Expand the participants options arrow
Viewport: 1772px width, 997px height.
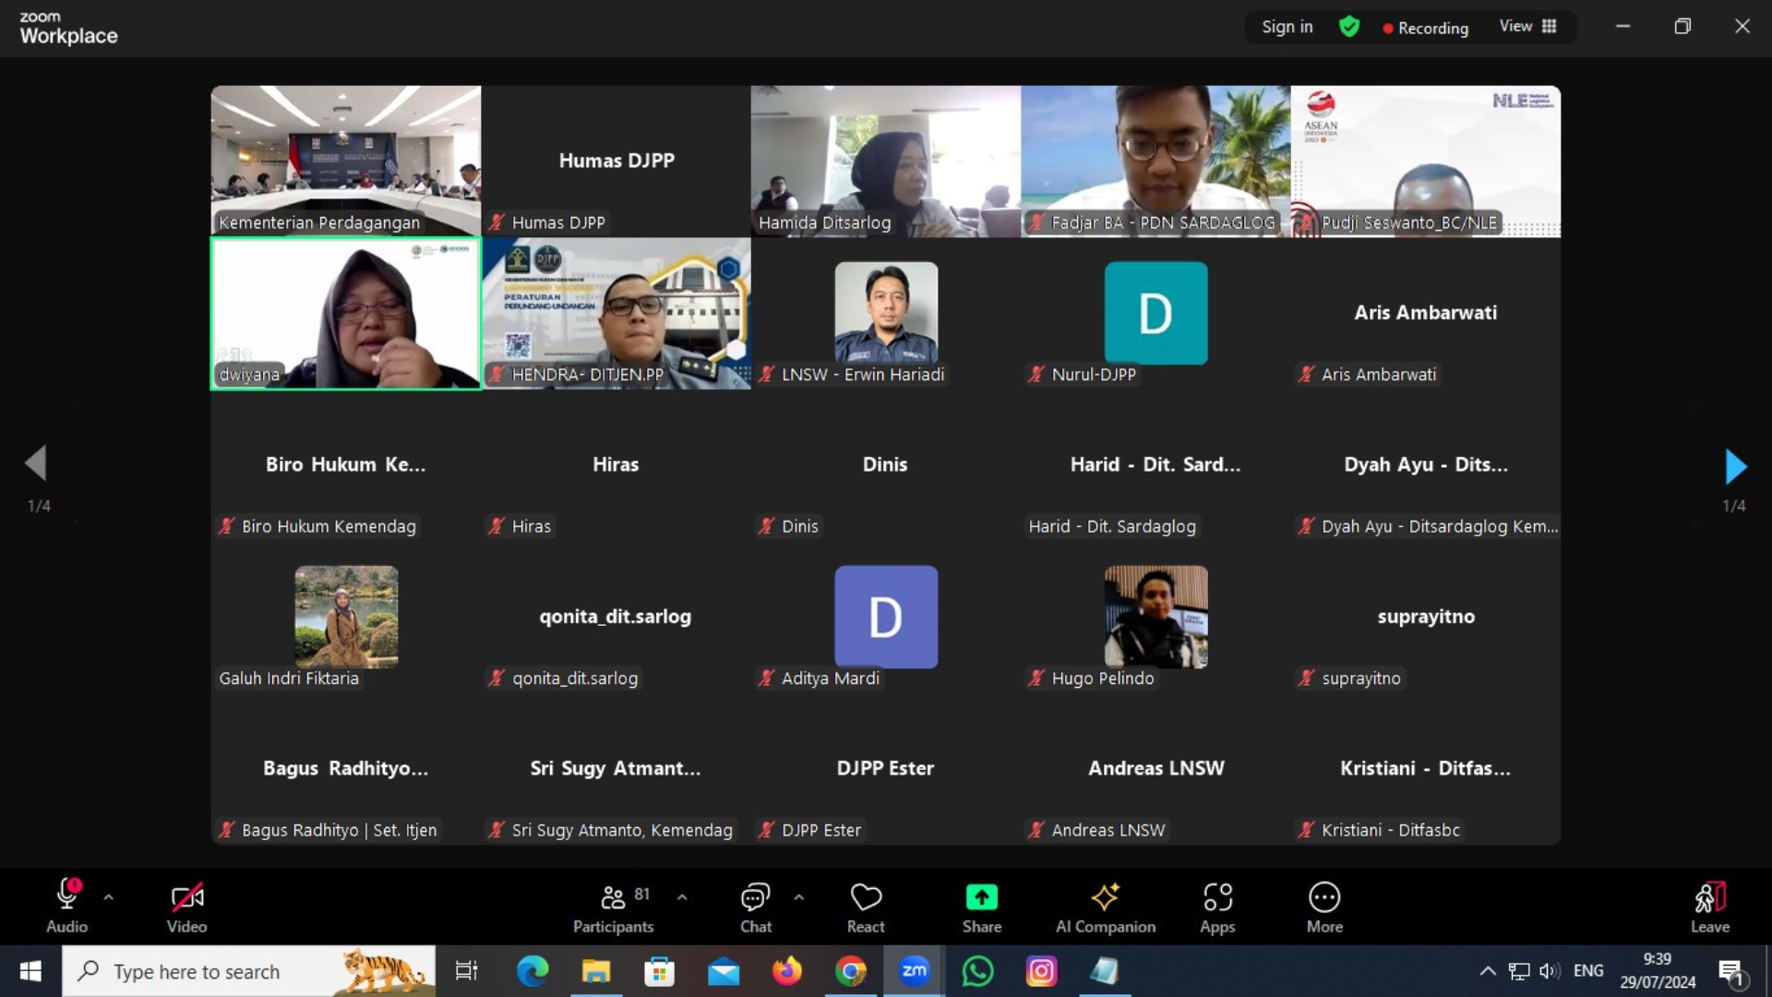682,897
